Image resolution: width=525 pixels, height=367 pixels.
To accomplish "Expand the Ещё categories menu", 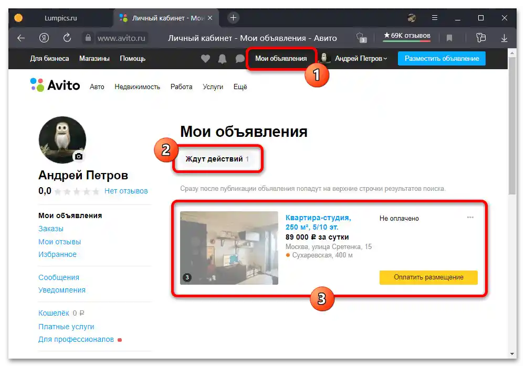I will click(240, 87).
